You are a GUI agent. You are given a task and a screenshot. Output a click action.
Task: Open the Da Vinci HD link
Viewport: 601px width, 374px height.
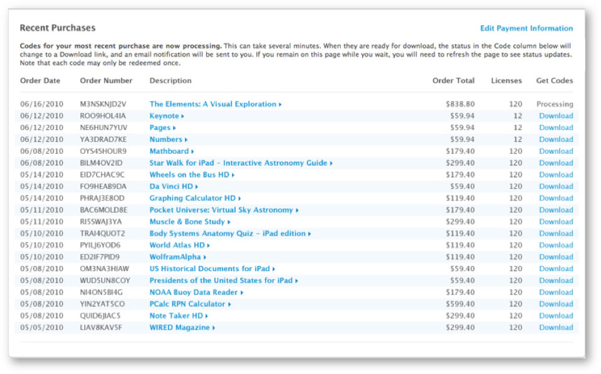coord(174,186)
